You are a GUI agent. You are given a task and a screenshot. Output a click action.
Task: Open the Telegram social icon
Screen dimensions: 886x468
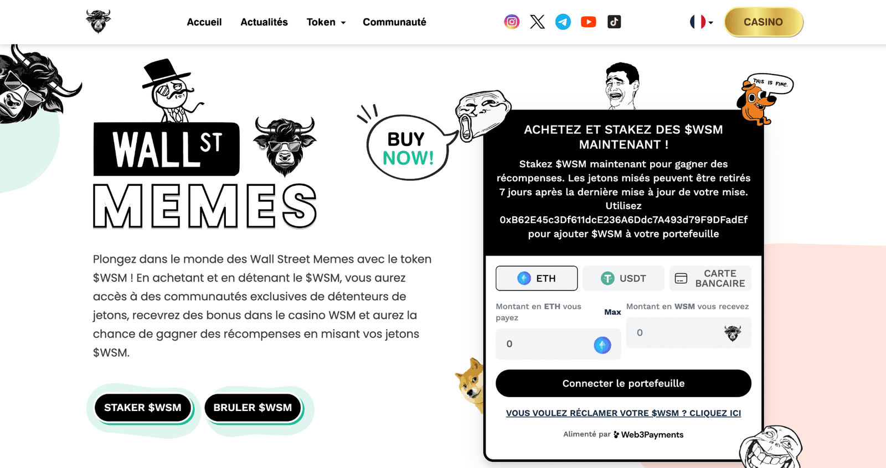(x=563, y=22)
